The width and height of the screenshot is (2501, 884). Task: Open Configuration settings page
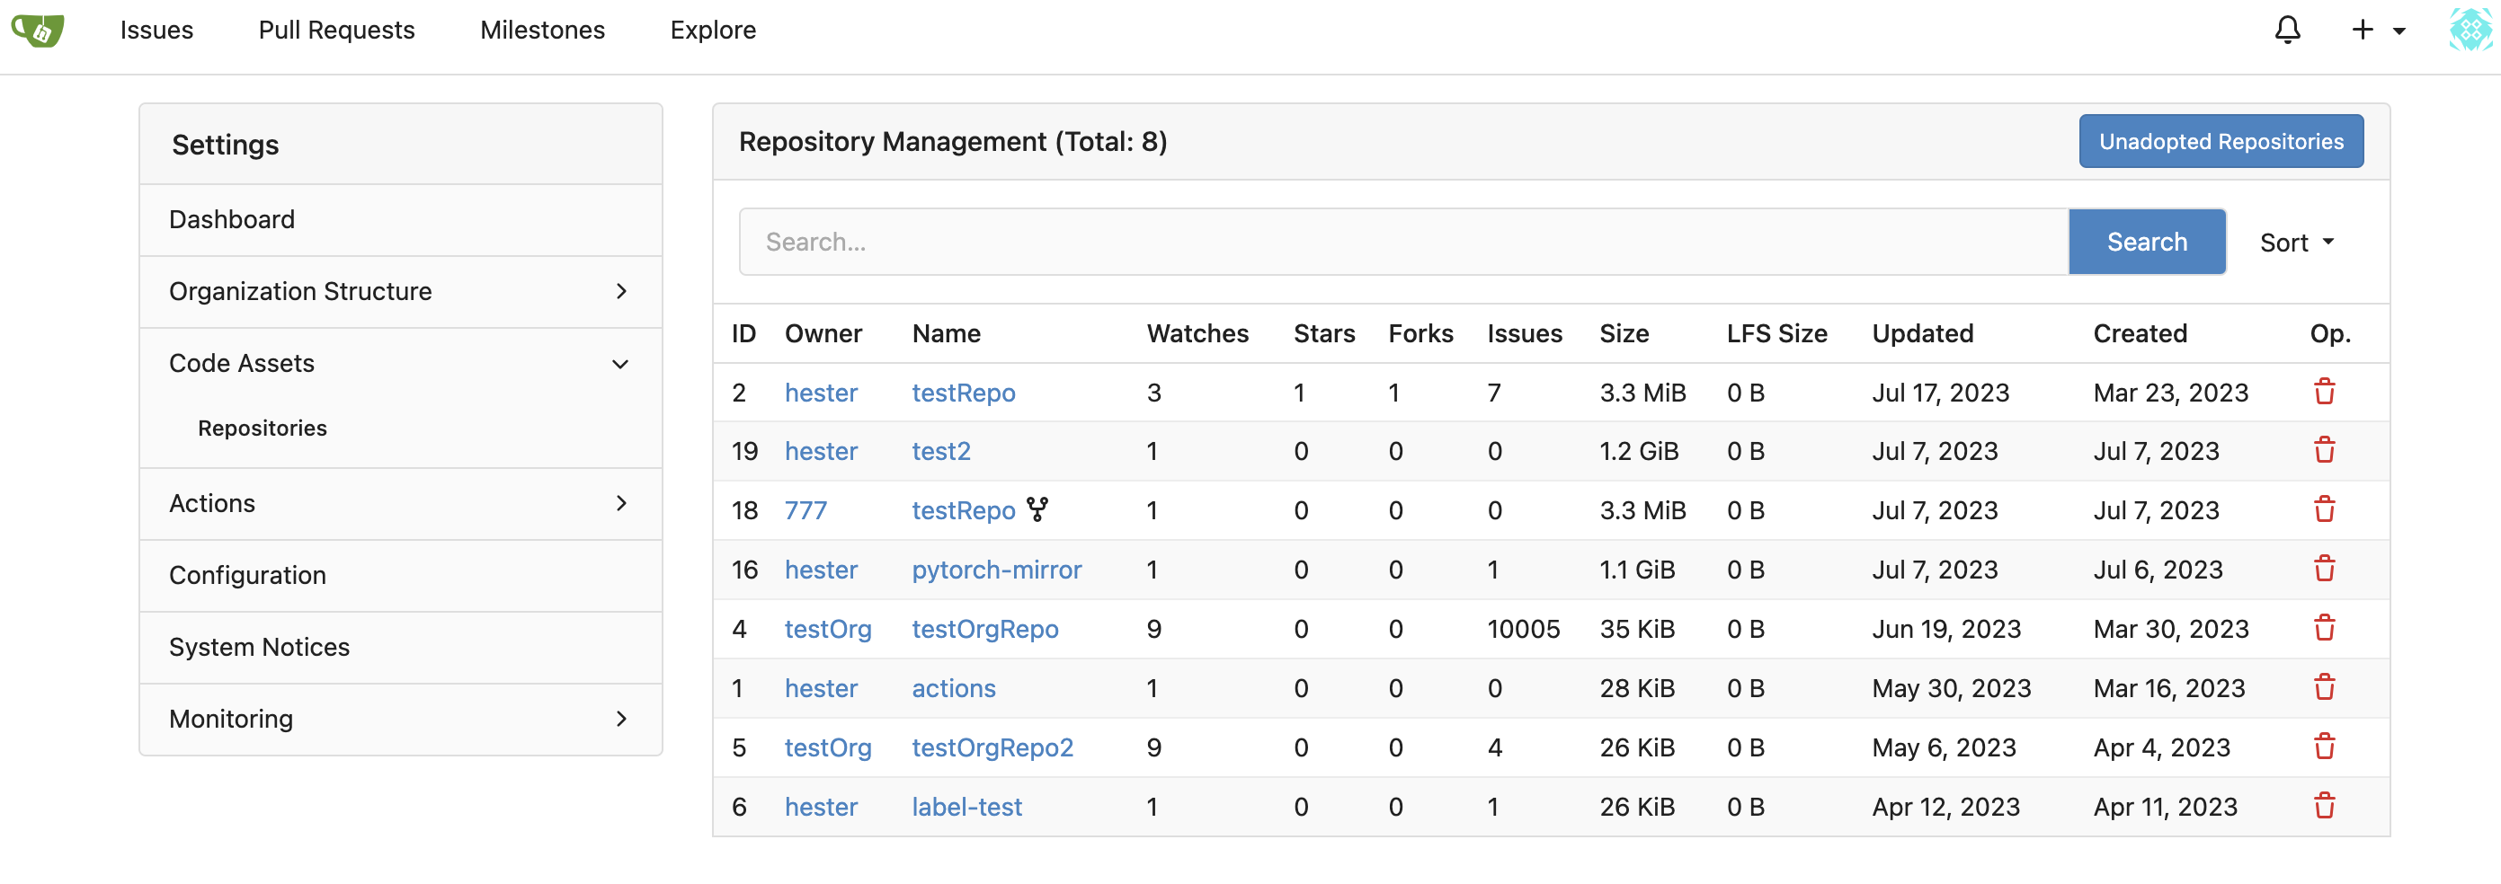(400, 576)
